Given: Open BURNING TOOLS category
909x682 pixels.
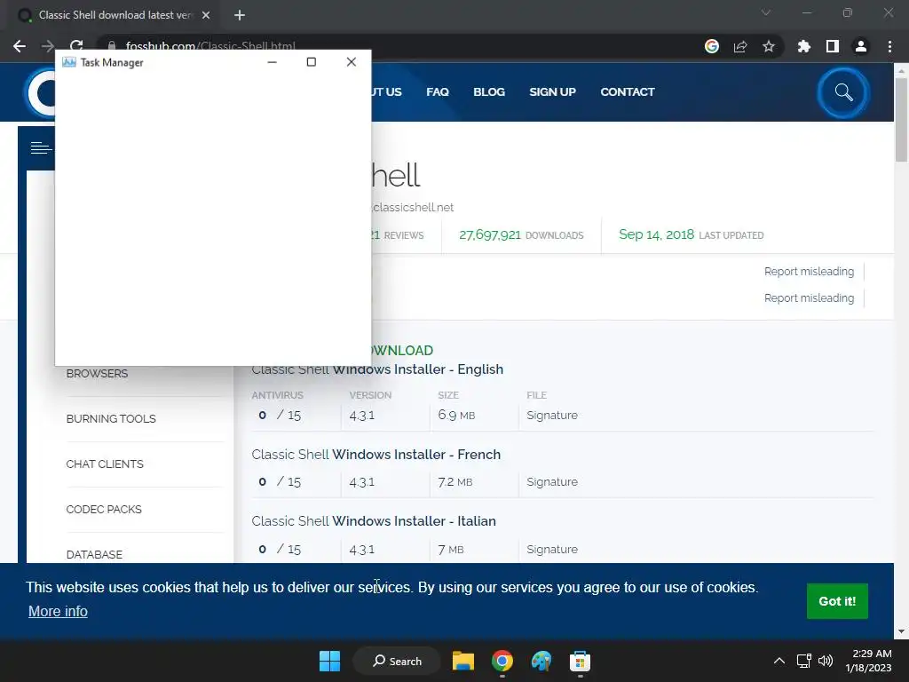Looking at the screenshot, I should point(111,419).
